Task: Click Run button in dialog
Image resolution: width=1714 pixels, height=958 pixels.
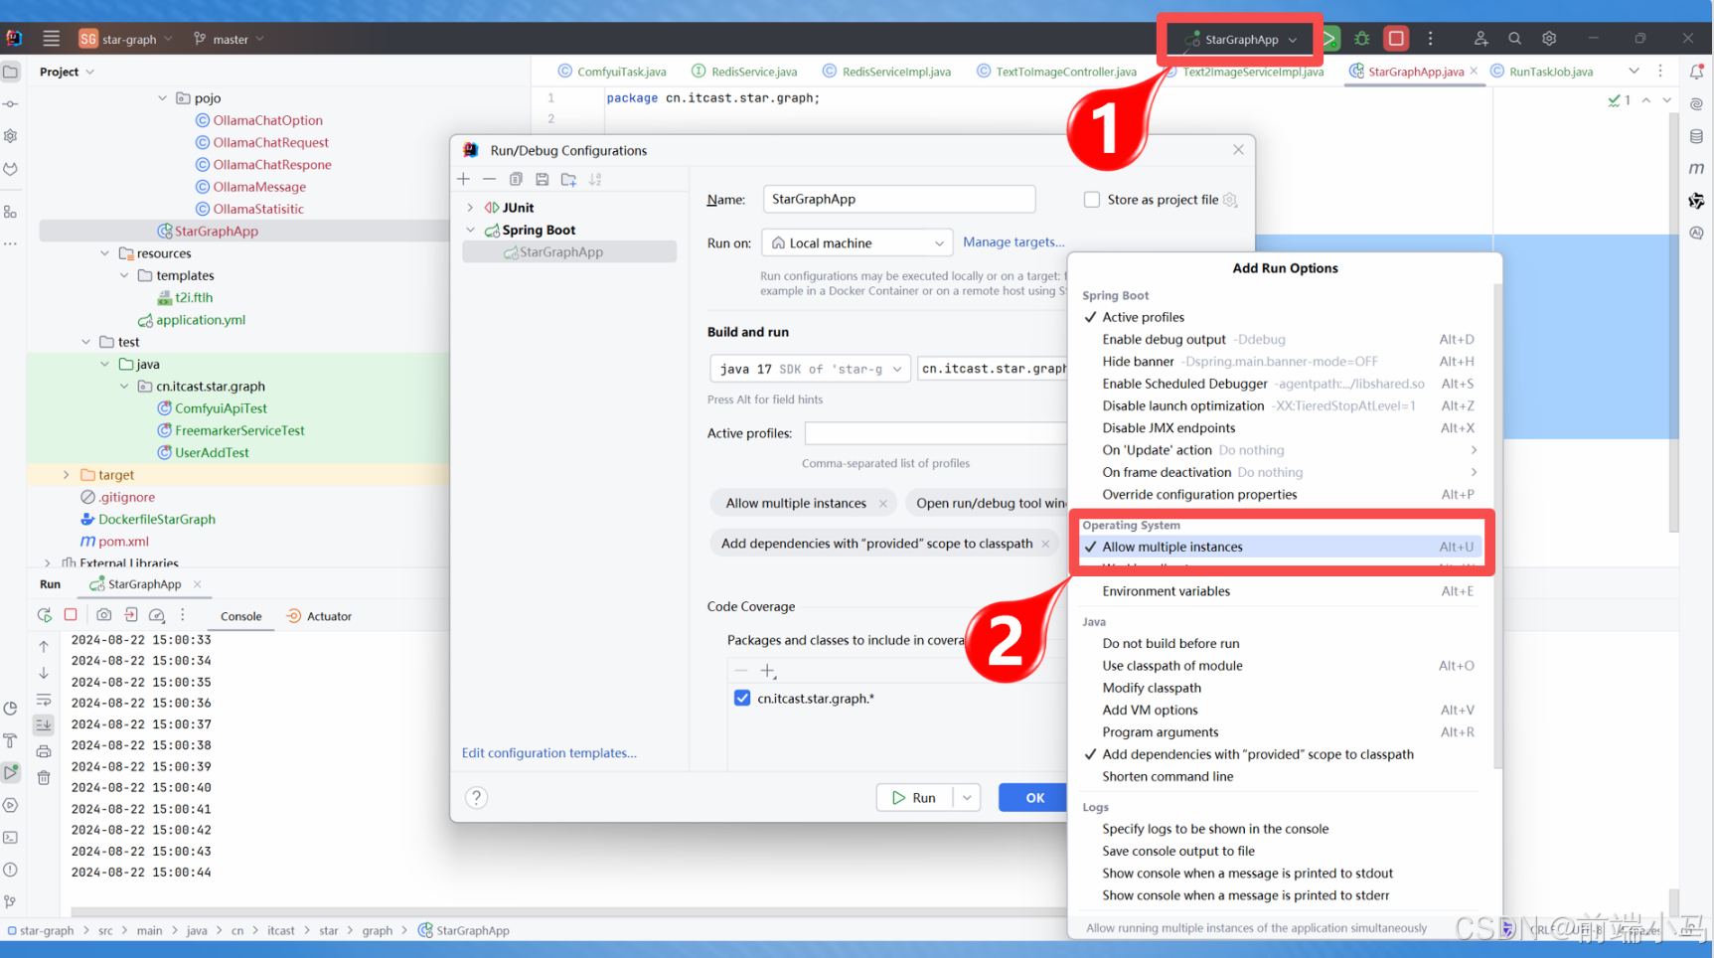Action: point(914,798)
